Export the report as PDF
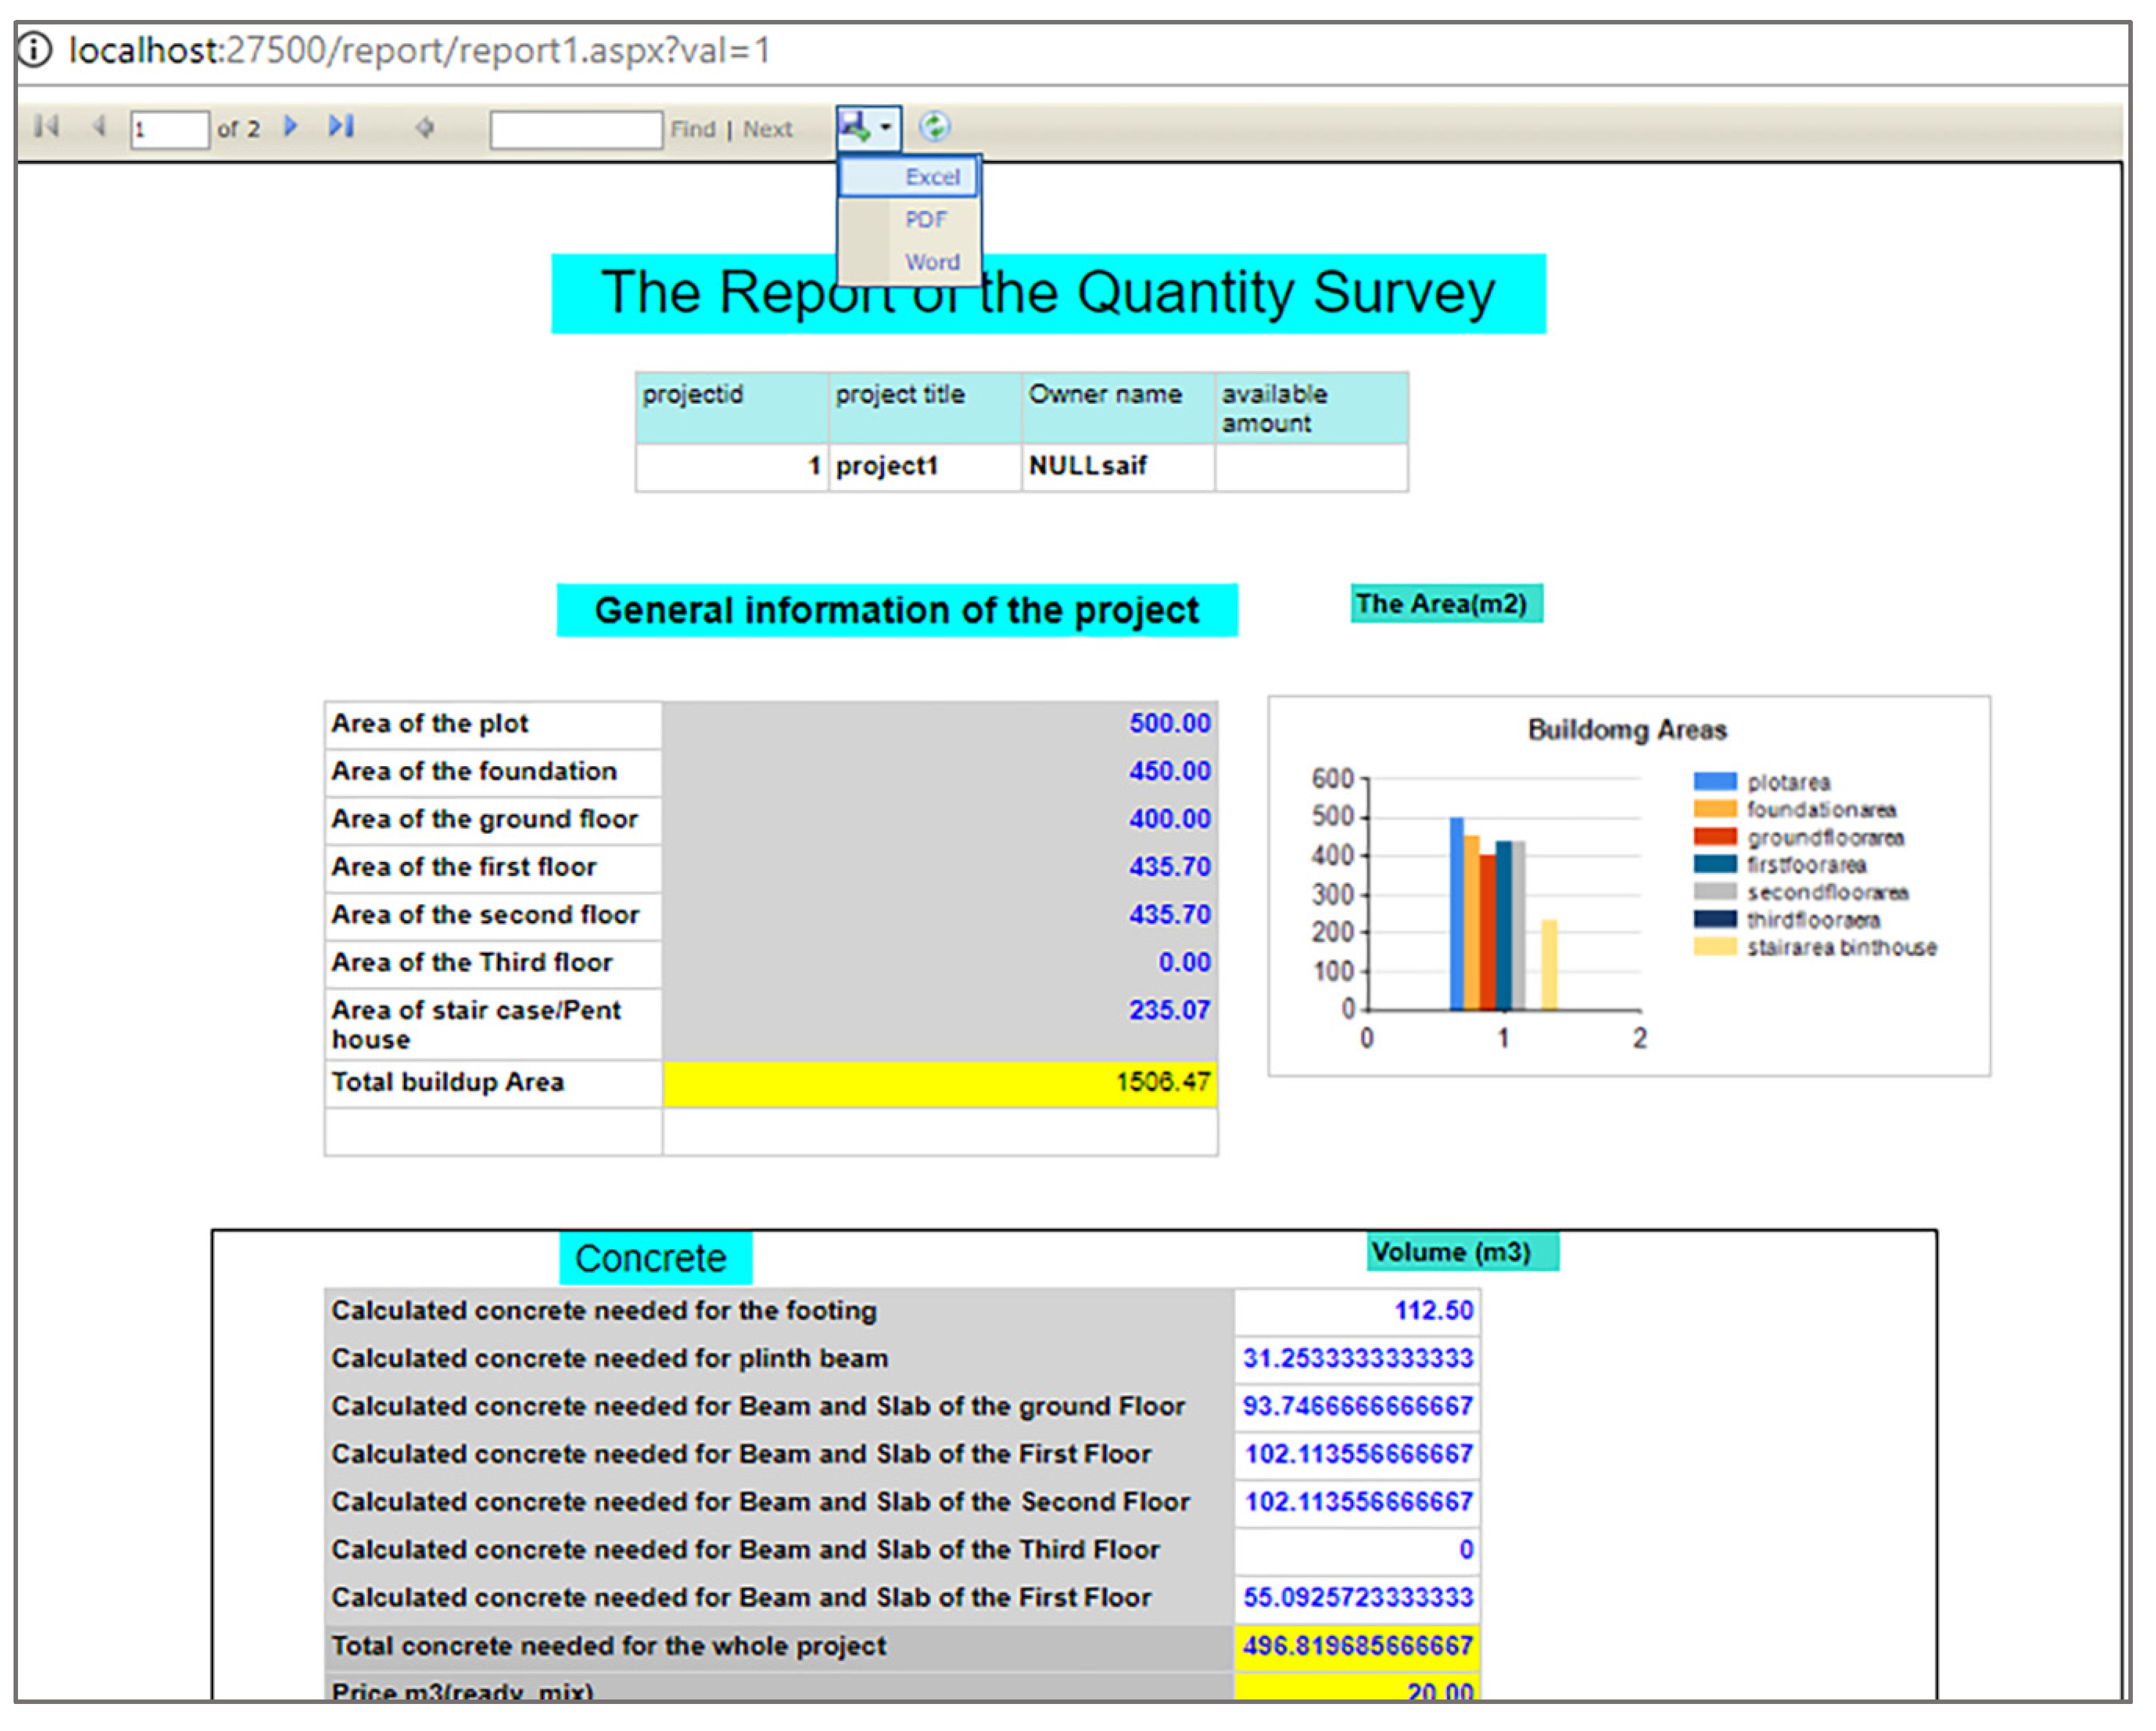The width and height of the screenshot is (2156, 1731). tap(925, 219)
